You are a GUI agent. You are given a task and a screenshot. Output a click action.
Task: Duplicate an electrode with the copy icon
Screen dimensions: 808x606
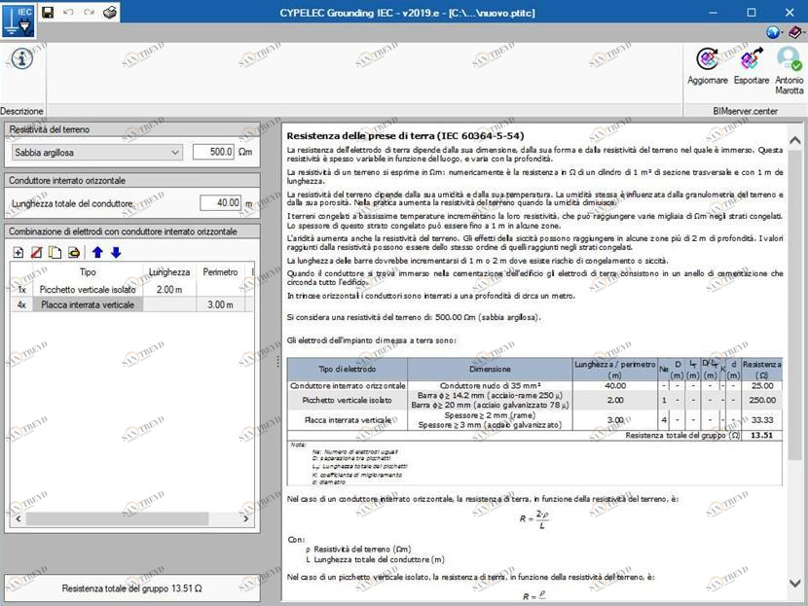click(x=55, y=251)
